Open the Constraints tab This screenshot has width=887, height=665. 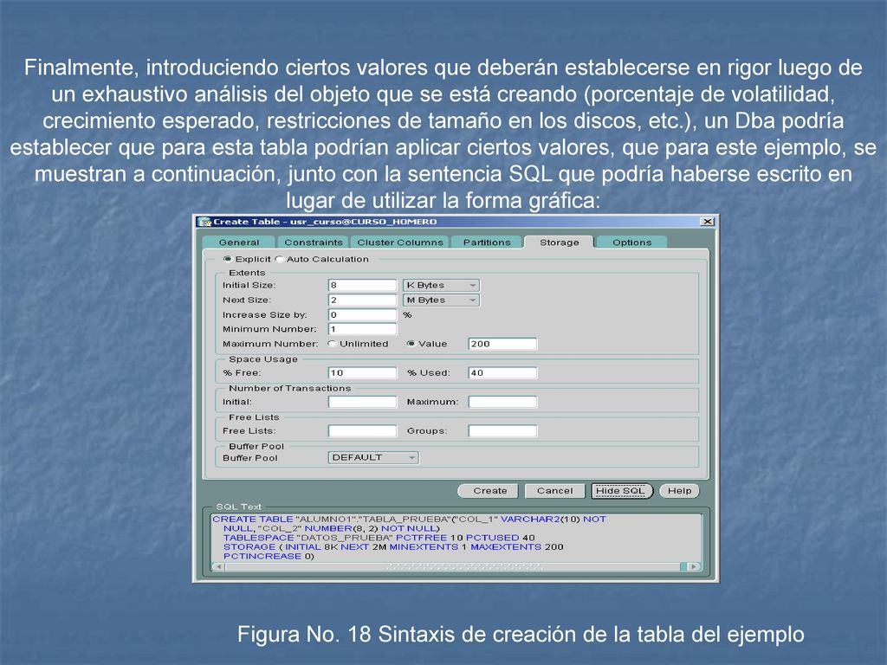point(314,242)
